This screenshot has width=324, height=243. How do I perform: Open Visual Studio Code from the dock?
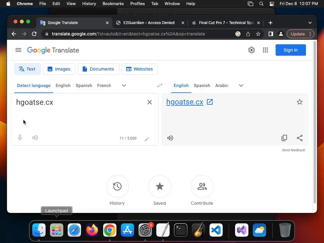(216, 230)
